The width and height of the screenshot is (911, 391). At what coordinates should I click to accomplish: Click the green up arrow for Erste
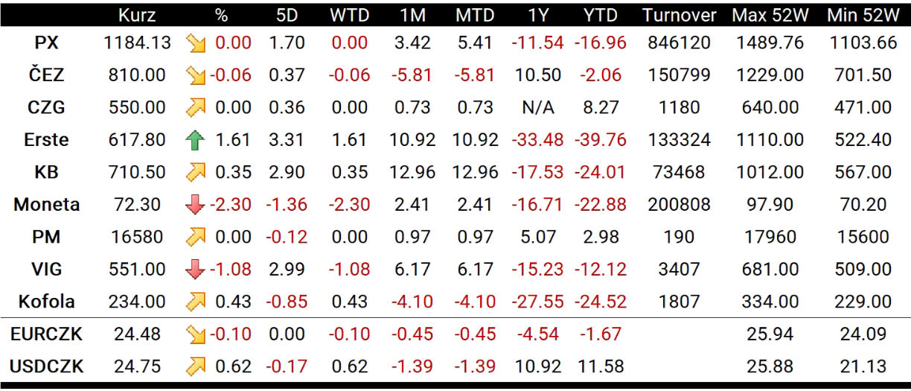196,140
